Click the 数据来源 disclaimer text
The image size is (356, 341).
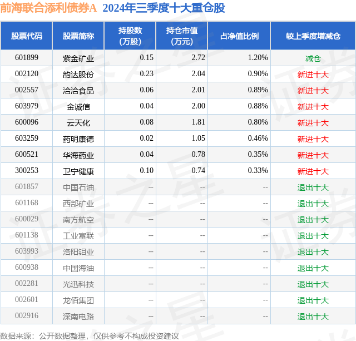click(x=90, y=336)
